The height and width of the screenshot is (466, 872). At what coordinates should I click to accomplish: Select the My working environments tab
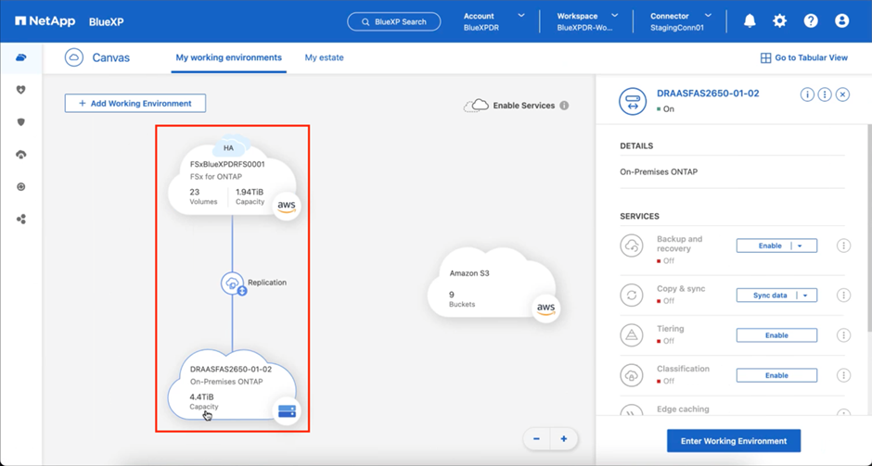click(x=228, y=57)
